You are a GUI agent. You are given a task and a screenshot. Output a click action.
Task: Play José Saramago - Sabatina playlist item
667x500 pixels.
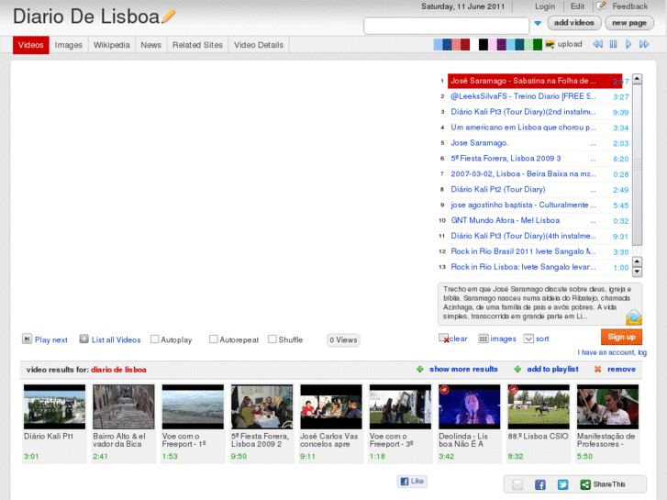pyautogui.click(x=535, y=81)
